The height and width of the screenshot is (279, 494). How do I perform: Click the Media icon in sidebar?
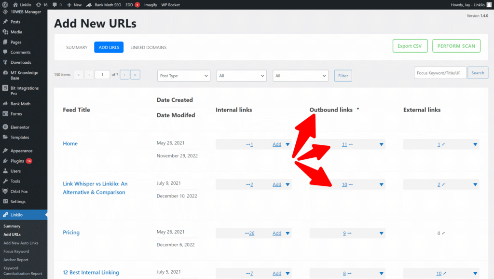click(5, 32)
